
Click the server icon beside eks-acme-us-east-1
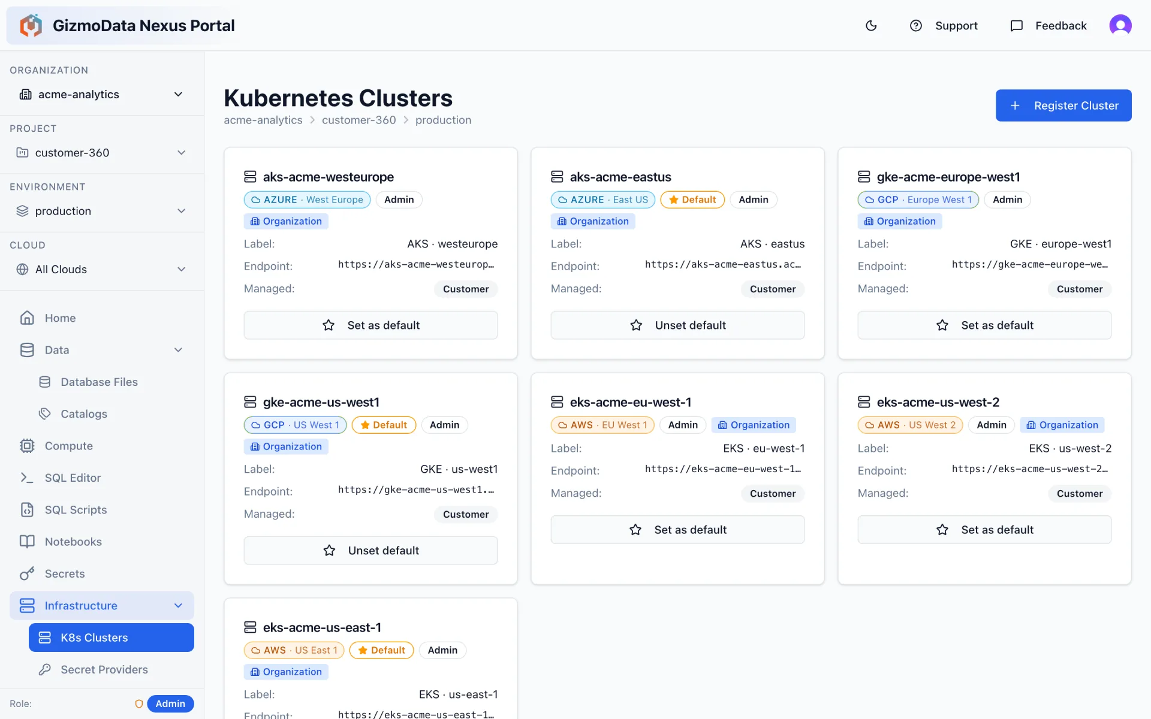click(250, 627)
